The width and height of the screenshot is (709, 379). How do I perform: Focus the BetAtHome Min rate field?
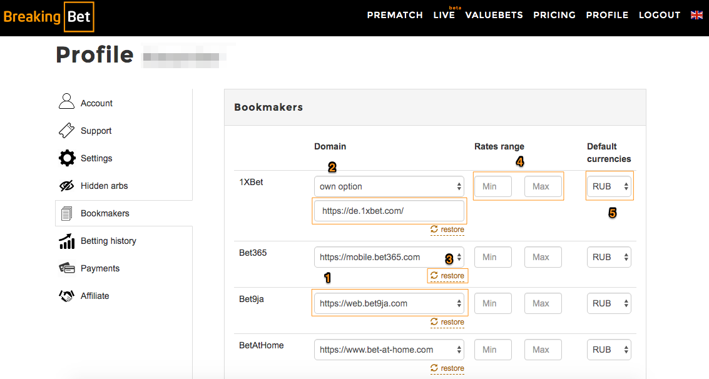(x=493, y=350)
